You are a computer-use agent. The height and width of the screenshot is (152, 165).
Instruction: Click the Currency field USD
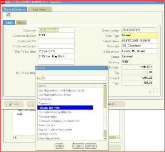pos(125,62)
